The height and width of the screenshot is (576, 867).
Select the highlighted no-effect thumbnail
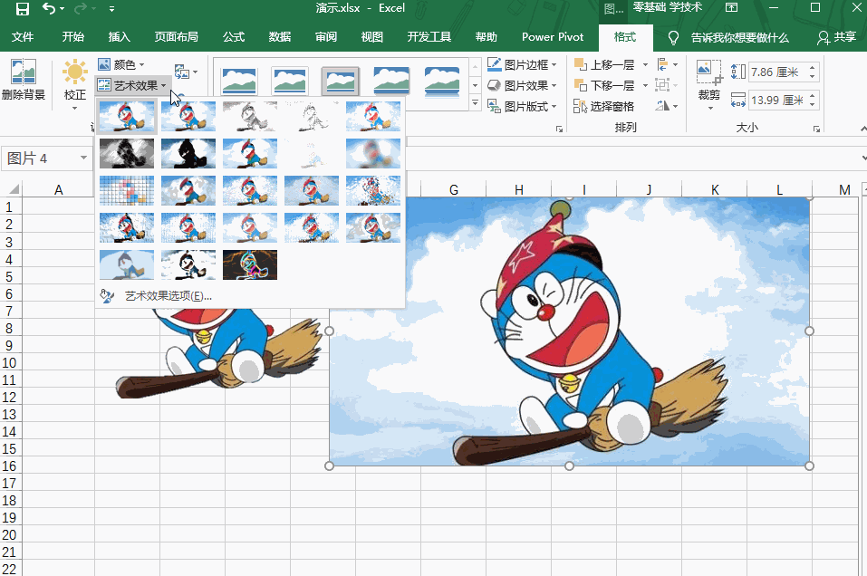127,116
